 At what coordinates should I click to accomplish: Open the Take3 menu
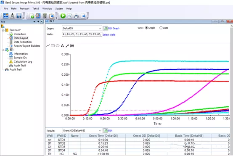[36, 8]
